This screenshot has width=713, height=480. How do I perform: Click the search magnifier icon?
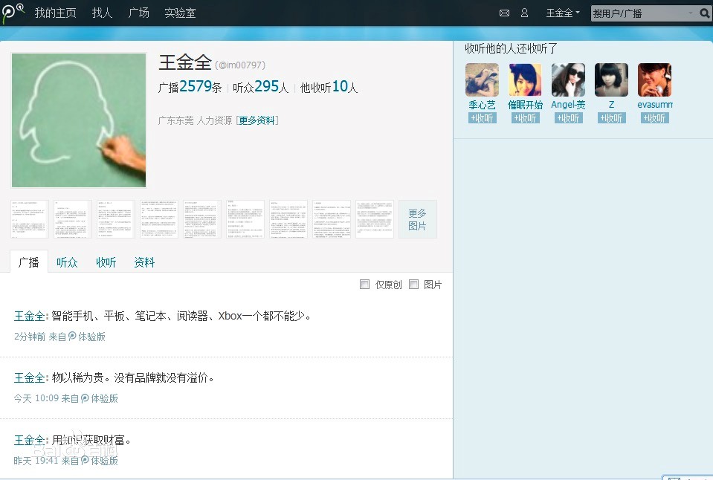[704, 13]
